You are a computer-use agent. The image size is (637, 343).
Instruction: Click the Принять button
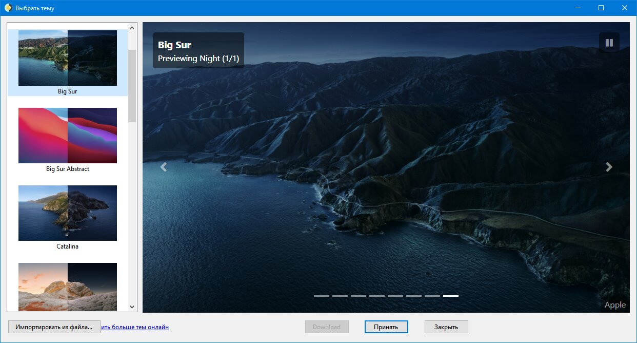tap(387, 327)
